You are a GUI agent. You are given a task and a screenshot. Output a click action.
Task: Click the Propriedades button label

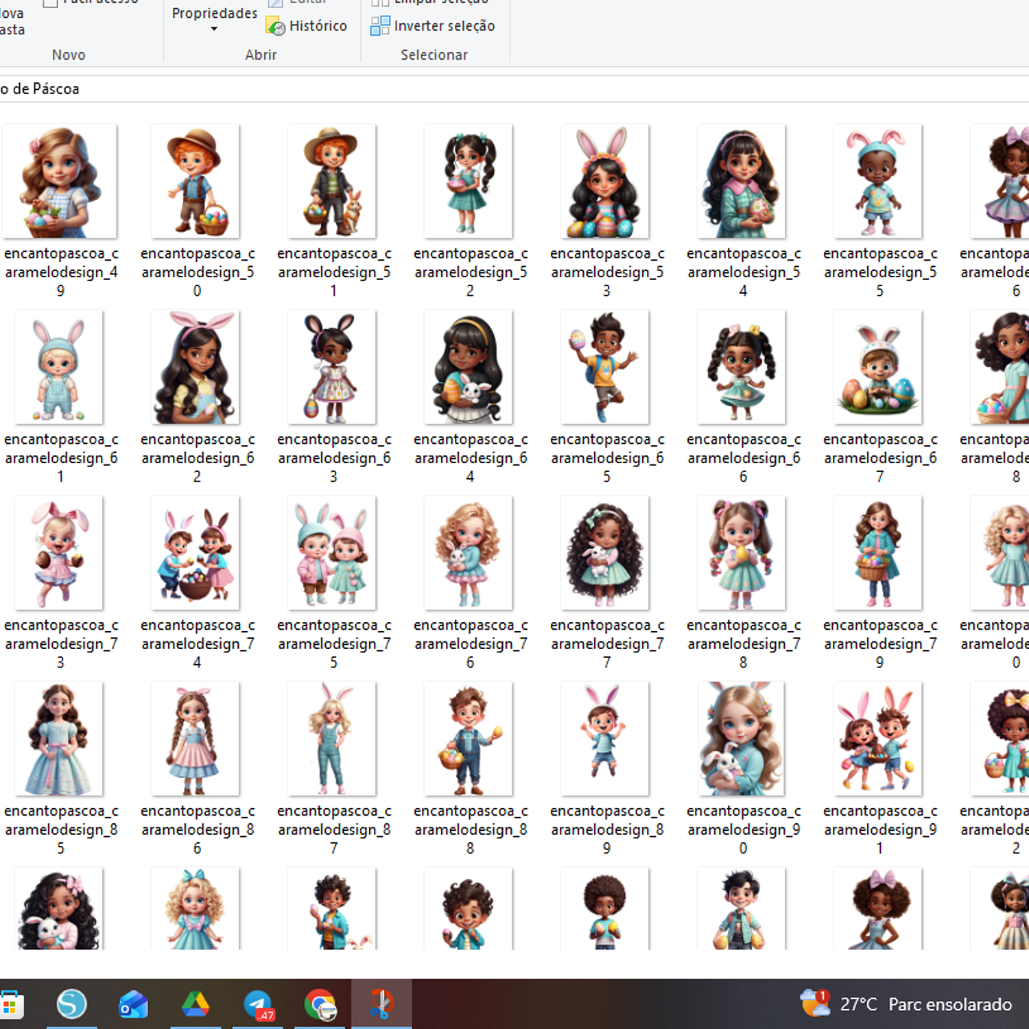(x=214, y=13)
